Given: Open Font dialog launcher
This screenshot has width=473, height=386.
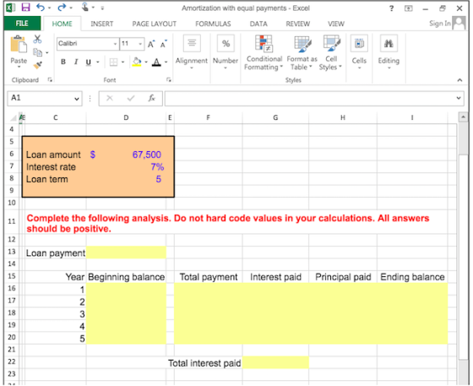Looking at the screenshot, I should (169, 80).
